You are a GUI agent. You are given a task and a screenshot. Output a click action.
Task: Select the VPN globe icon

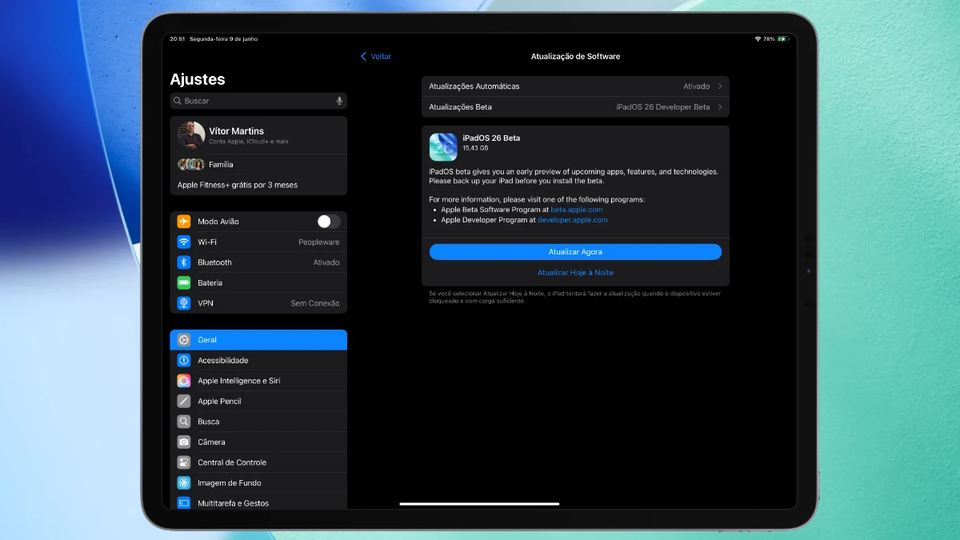(x=184, y=303)
